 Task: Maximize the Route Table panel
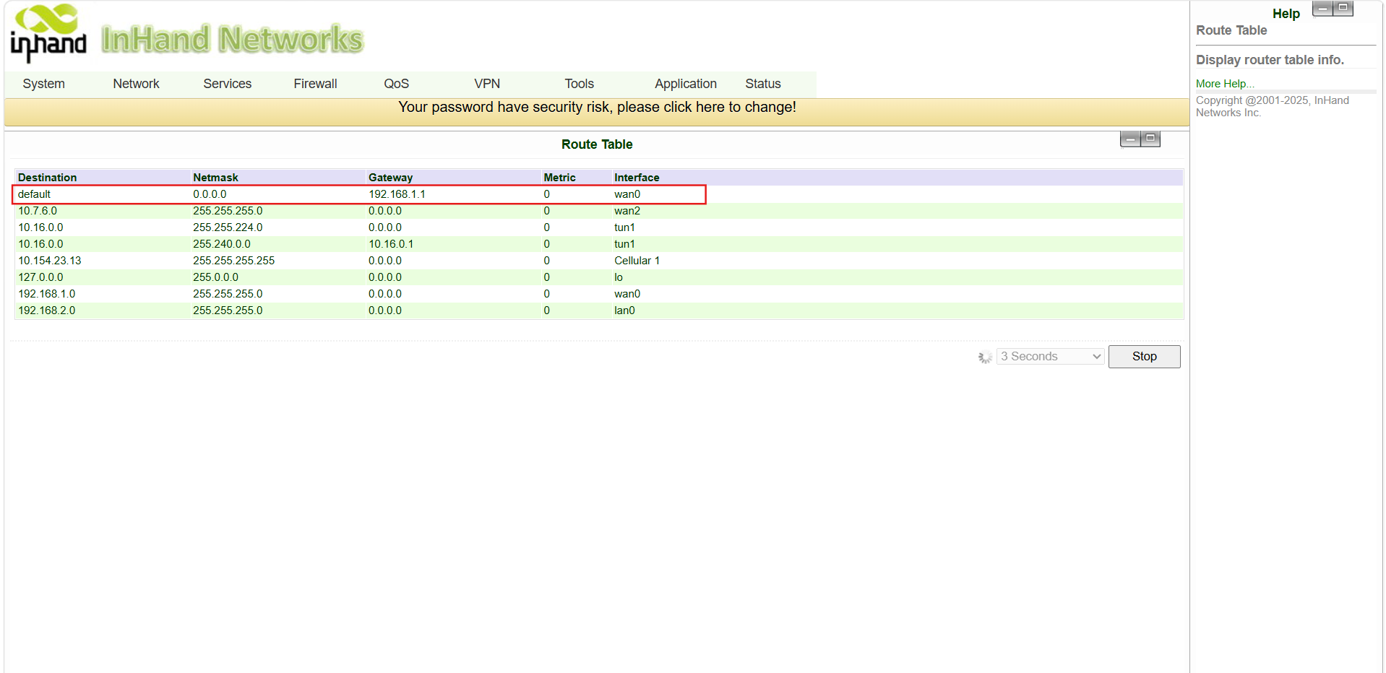click(x=1150, y=139)
